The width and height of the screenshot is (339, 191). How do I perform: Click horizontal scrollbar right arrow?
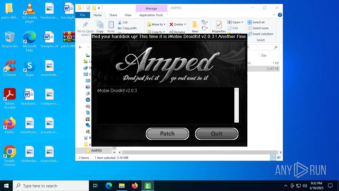pos(280,152)
